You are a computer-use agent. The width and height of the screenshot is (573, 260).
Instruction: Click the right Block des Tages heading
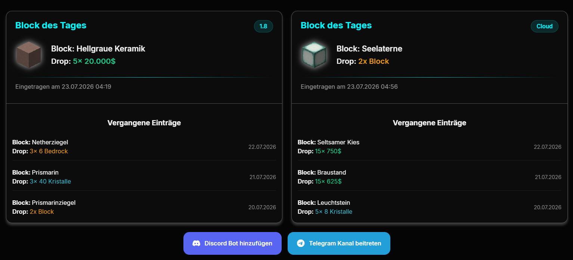pos(336,25)
